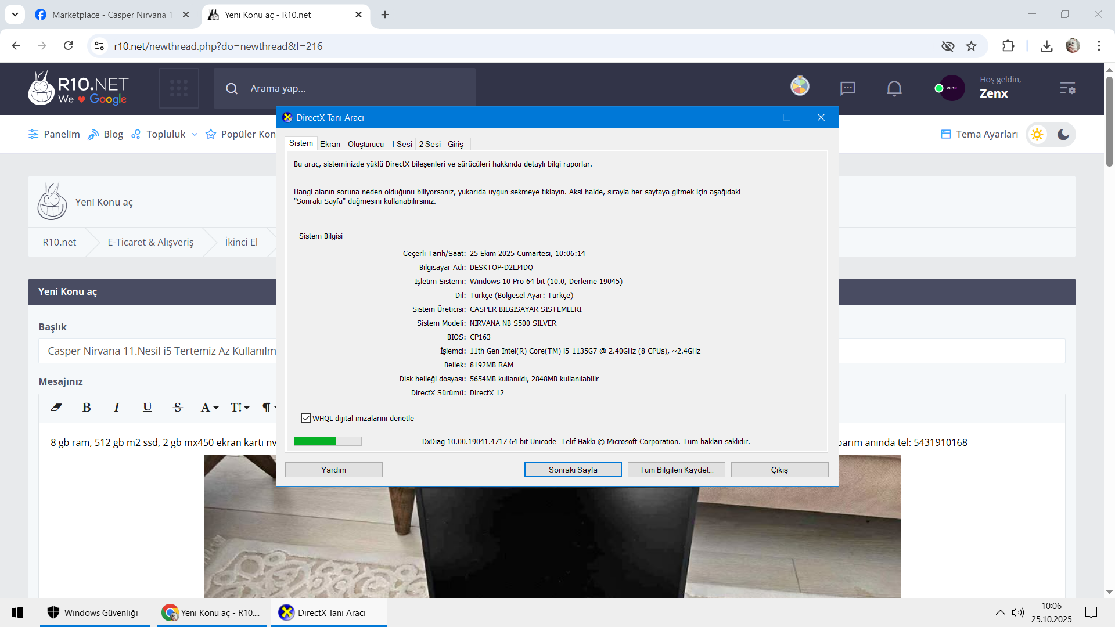Open the font color dropdown
This screenshot has height=627, width=1115.
210,408
